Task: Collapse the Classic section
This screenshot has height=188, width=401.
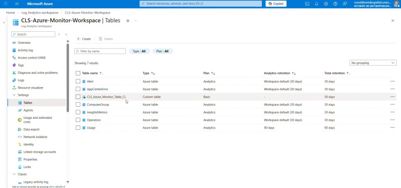Action: click(14, 174)
